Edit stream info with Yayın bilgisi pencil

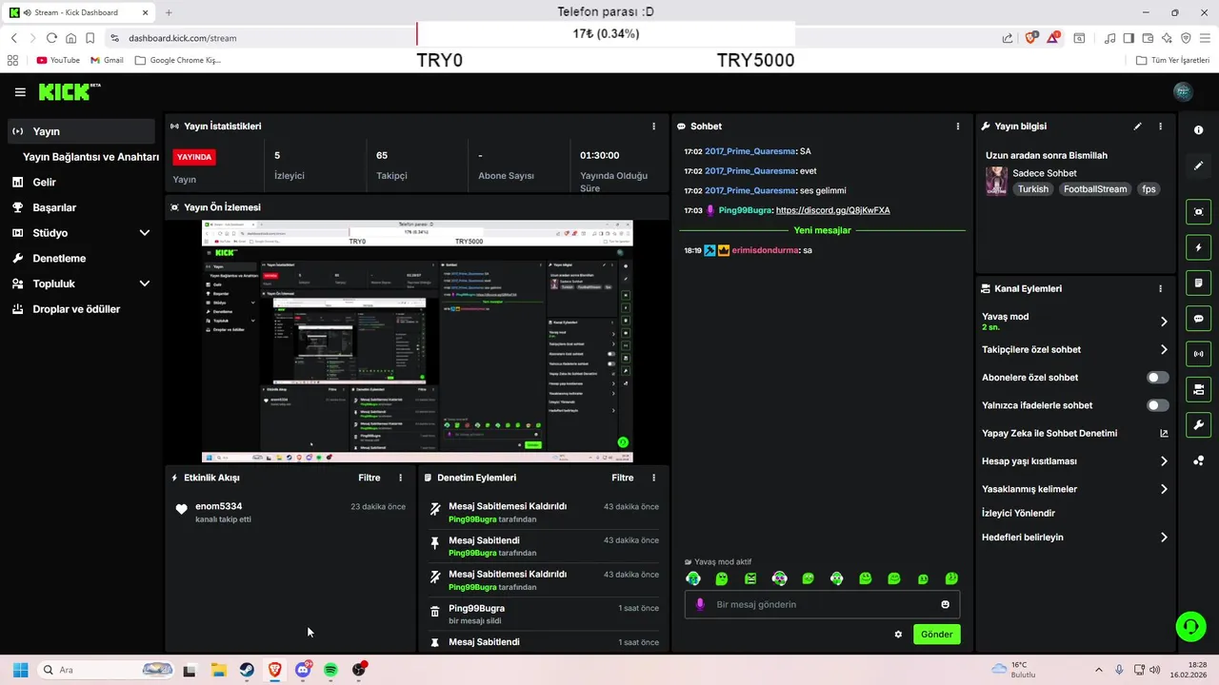click(1137, 126)
